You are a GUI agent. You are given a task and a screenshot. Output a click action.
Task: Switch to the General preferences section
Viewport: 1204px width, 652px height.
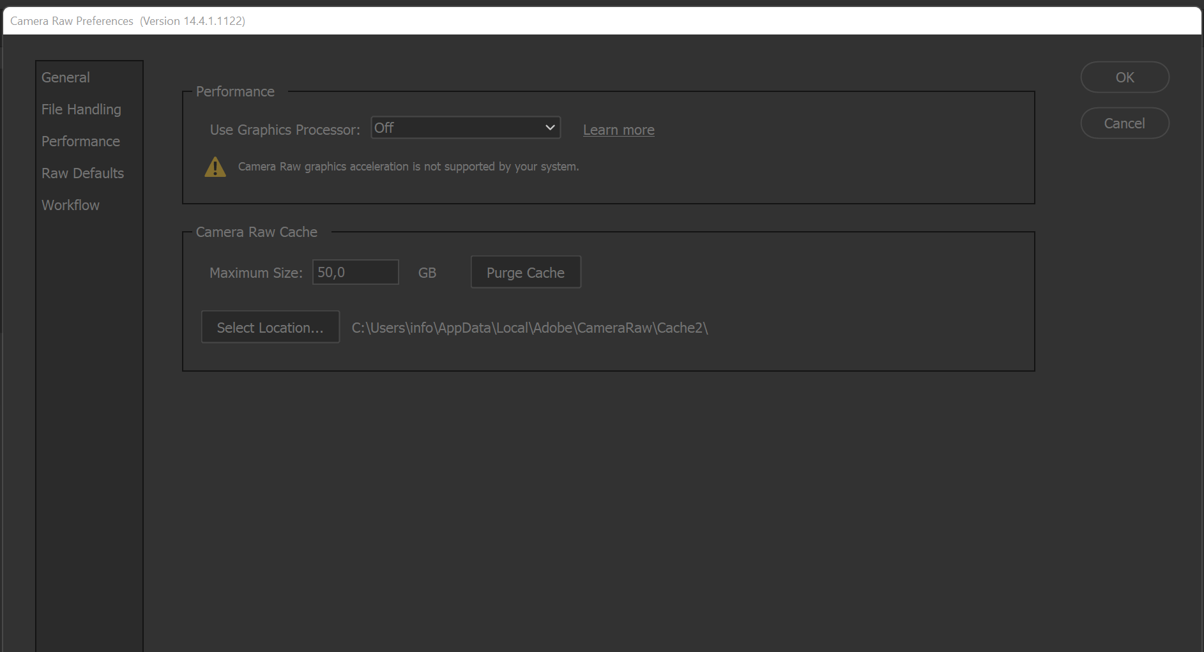tap(65, 77)
